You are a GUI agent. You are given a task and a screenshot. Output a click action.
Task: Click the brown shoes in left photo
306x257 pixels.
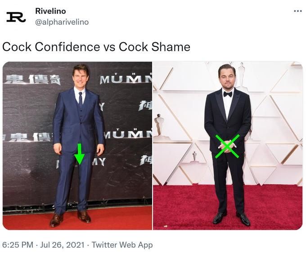[70, 219]
